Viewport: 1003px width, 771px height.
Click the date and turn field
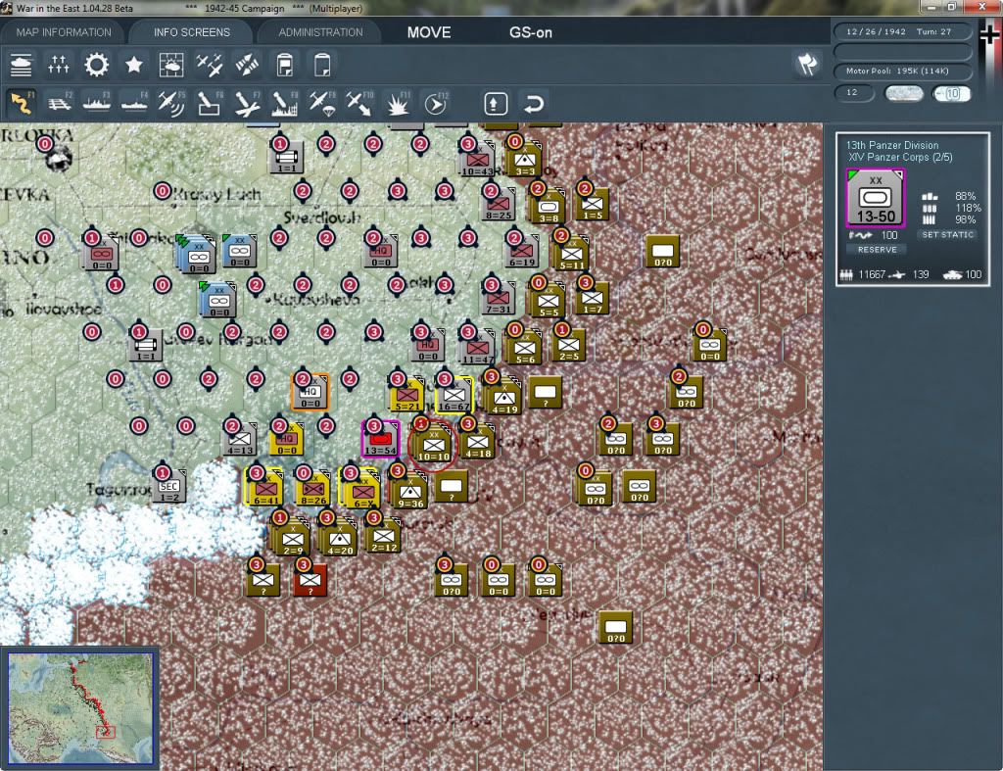pyautogui.click(x=902, y=31)
